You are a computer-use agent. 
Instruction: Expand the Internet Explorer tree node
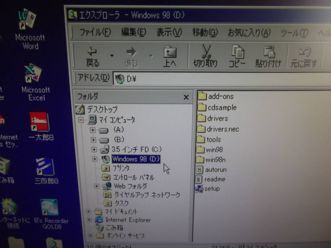point(89,220)
